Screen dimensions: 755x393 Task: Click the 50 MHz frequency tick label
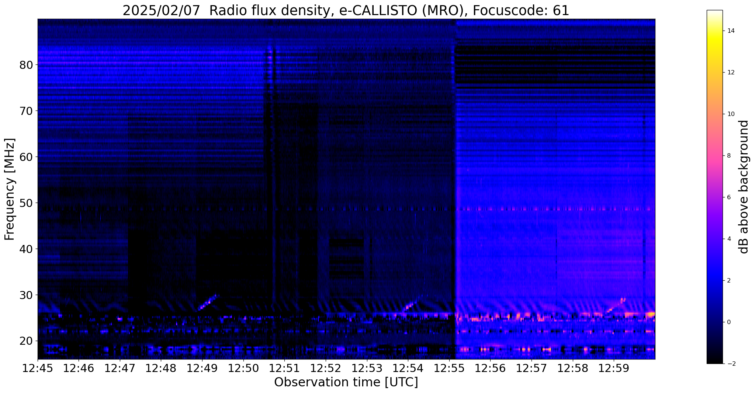pos(26,203)
